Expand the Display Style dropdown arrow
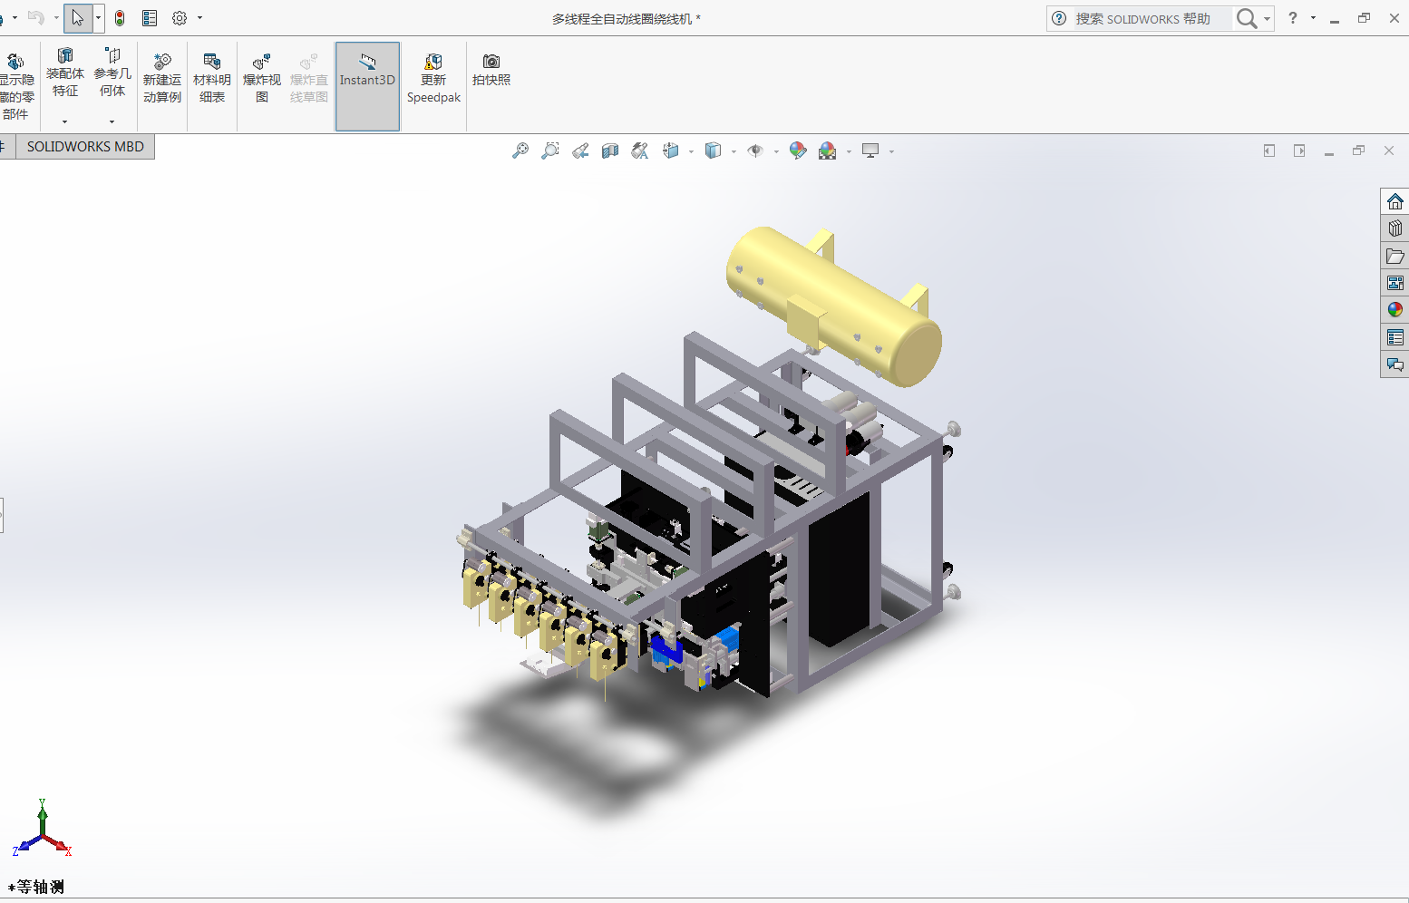 [734, 151]
